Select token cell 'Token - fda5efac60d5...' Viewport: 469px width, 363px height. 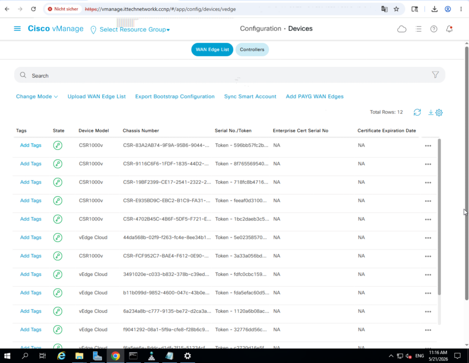coord(242,293)
